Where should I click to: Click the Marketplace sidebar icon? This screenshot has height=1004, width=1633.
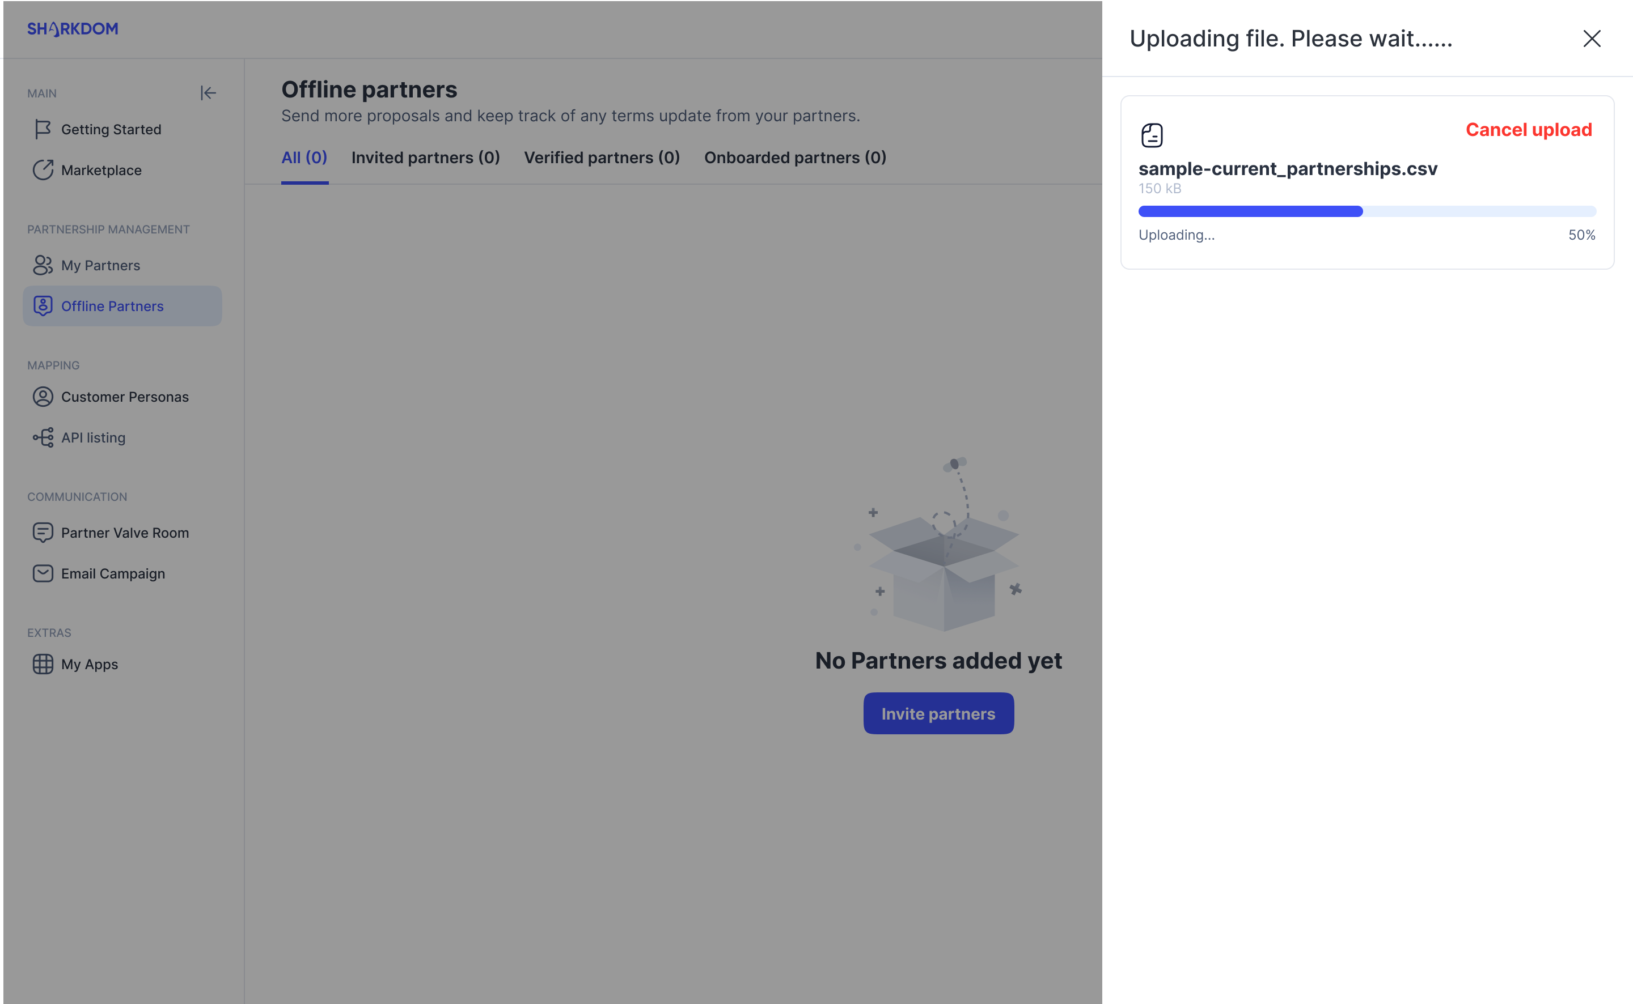pyautogui.click(x=43, y=170)
